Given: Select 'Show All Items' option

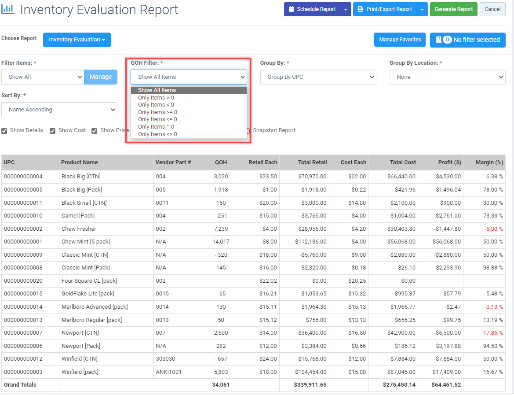Looking at the screenshot, I should click(189, 90).
